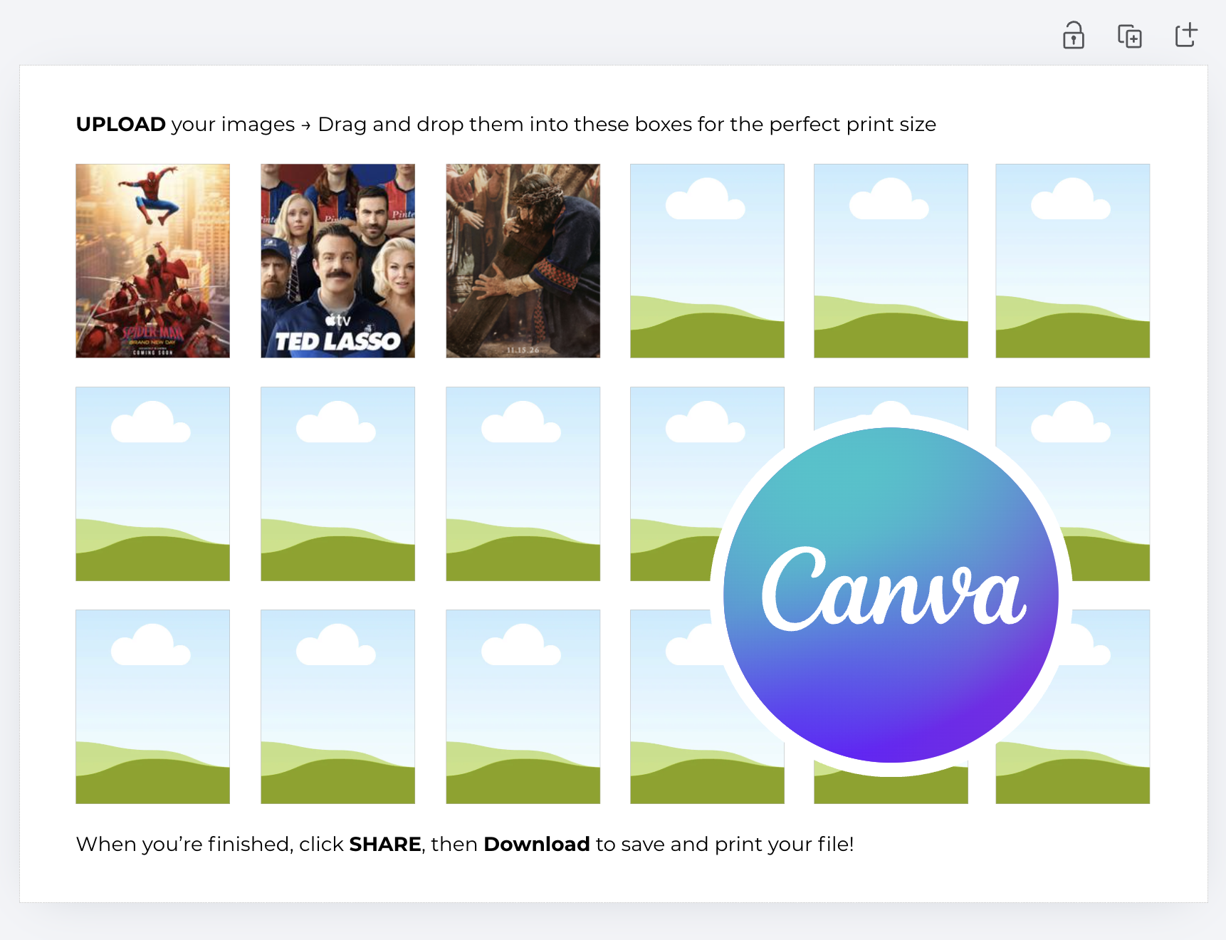Select the placeholder directly below the Ted Lasso poster
The height and width of the screenshot is (940, 1226).
[338, 484]
